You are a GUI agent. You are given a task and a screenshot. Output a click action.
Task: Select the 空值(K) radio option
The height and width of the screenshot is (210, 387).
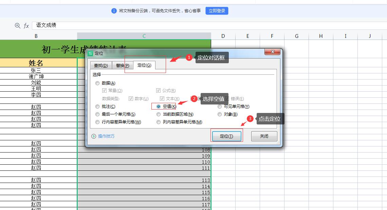click(x=159, y=107)
